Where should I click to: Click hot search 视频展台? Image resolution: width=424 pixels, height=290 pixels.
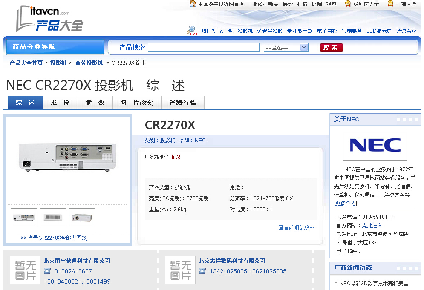352,31
